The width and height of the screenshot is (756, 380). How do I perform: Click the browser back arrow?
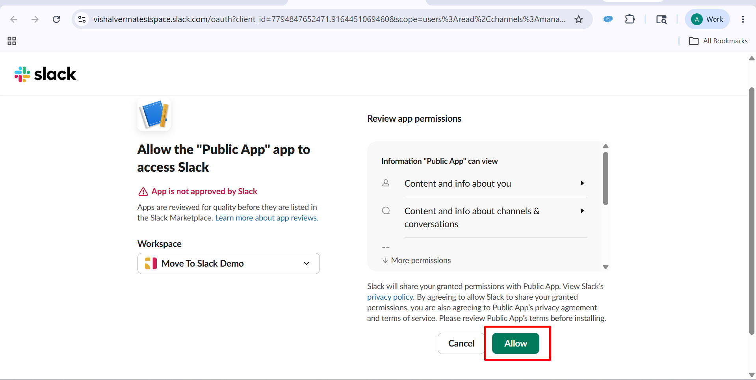pos(14,19)
